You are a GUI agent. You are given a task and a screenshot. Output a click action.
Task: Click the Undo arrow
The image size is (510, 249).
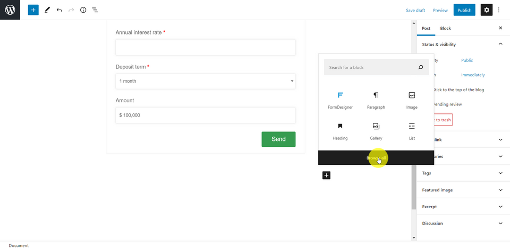(x=59, y=10)
